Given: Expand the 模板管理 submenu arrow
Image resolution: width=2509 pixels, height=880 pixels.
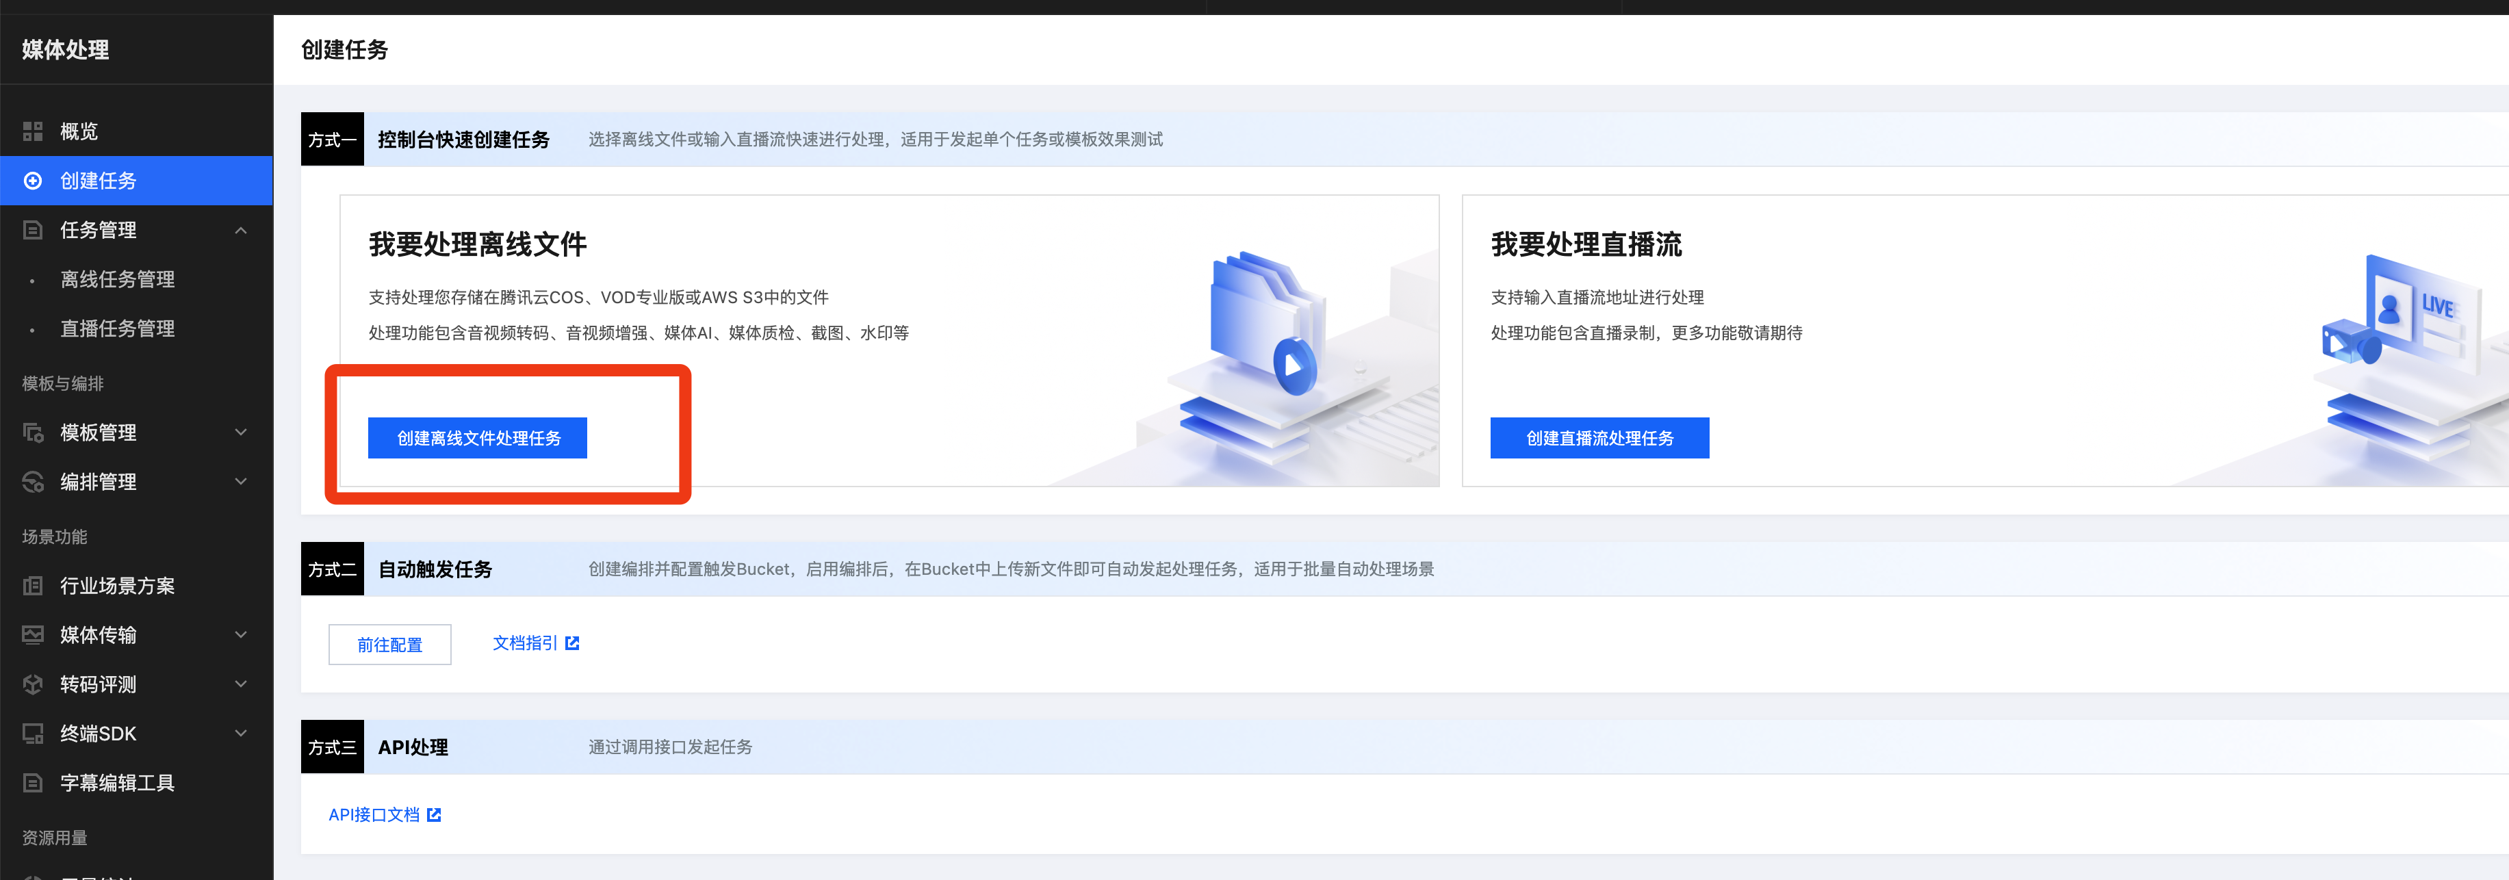Looking at the screenshot, I should pos(241,433).
